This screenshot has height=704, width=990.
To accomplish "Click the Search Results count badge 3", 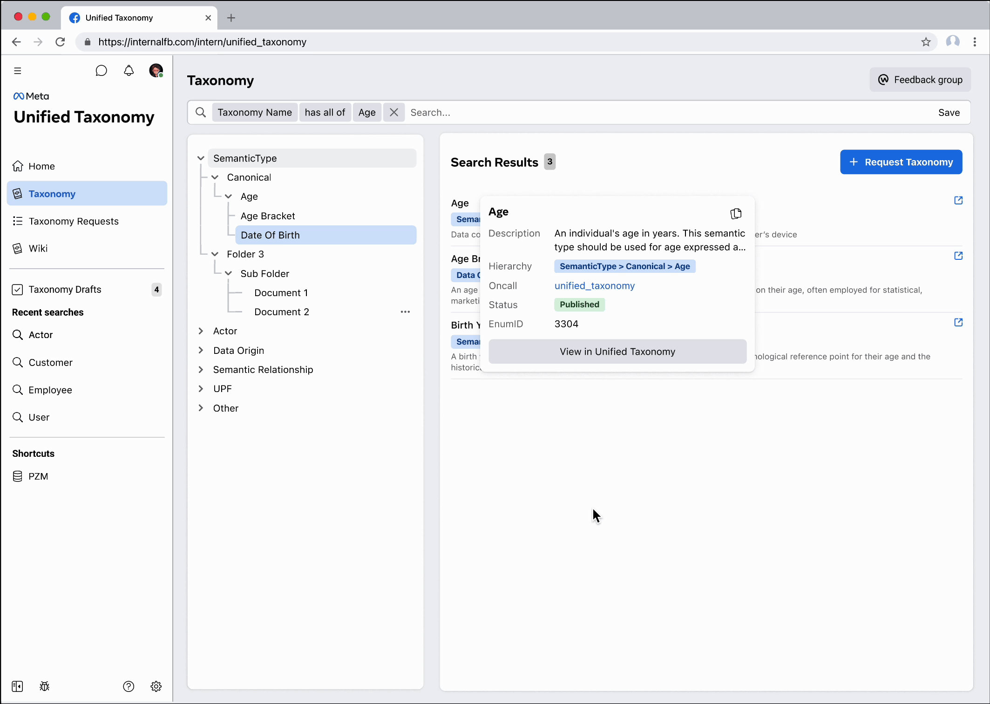I will [550, 162].
